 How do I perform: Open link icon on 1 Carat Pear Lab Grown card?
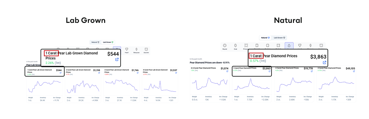(x=61, y=73)
